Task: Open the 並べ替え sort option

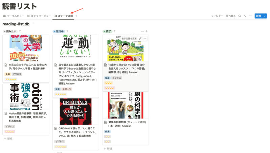Action: tap(231, 16)
